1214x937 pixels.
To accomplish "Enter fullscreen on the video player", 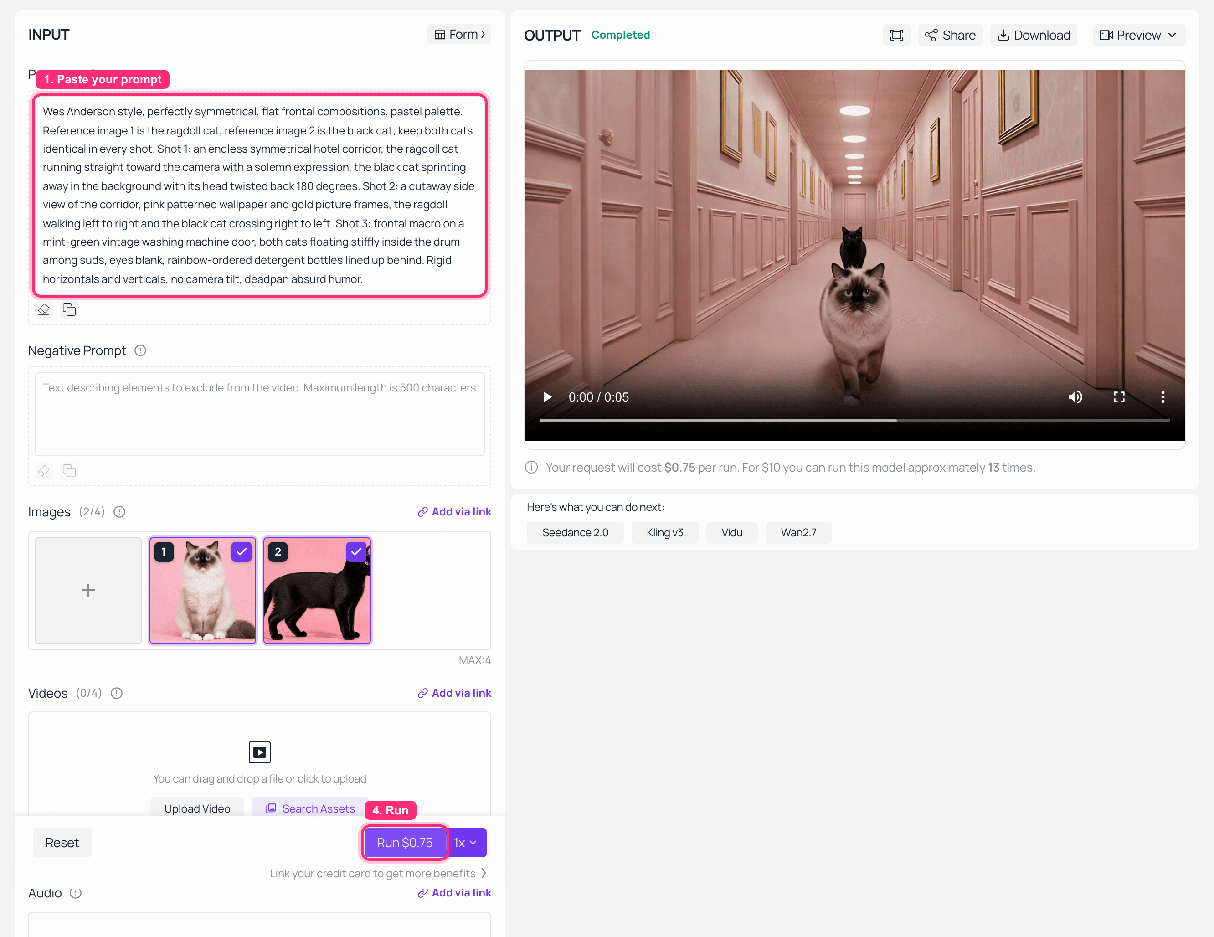I will tap(1119, 397).
